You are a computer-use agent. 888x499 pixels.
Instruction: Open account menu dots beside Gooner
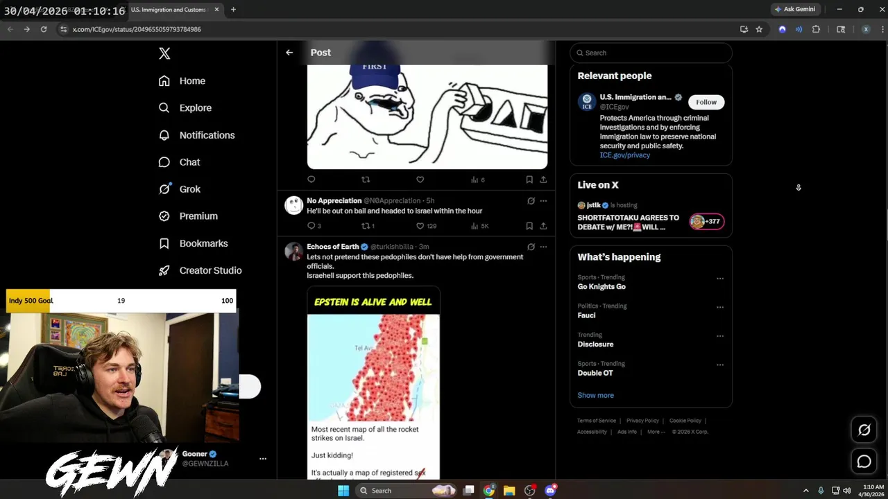(x=263, y=459)
